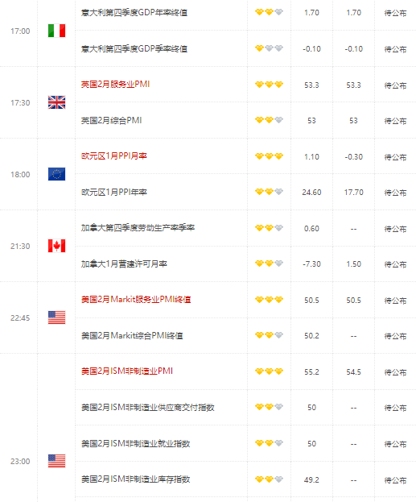The image size is (416, 502).
Task: Click the US flag beside 23:00
Action: (56, 461)
